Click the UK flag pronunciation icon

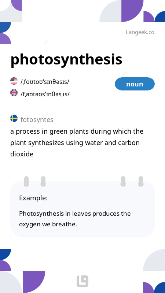[14, 93]
